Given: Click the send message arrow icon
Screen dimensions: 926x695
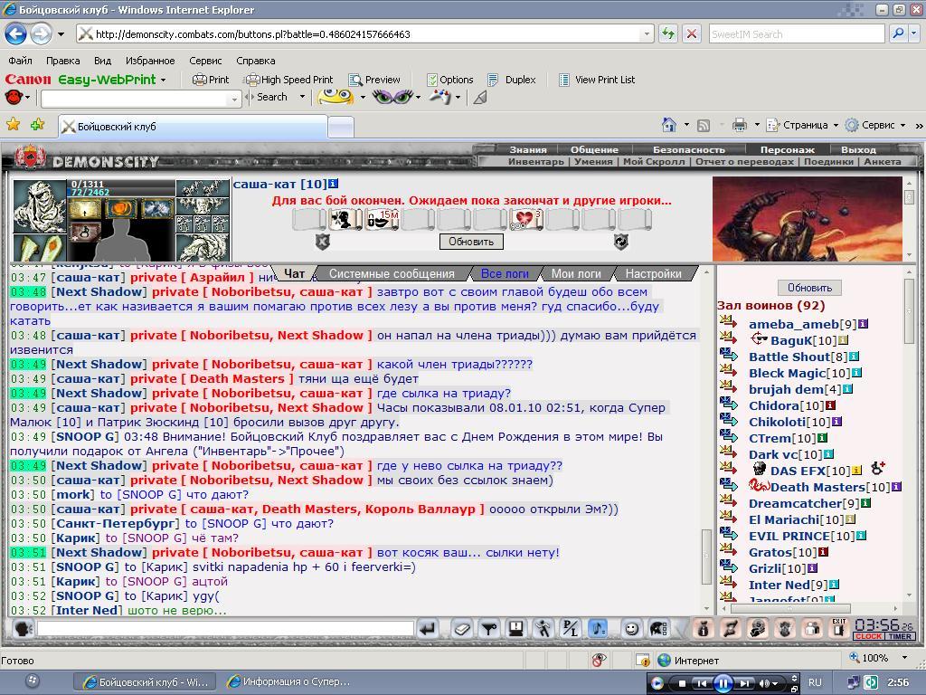Looking at the screenshot, I should [427, 629].
